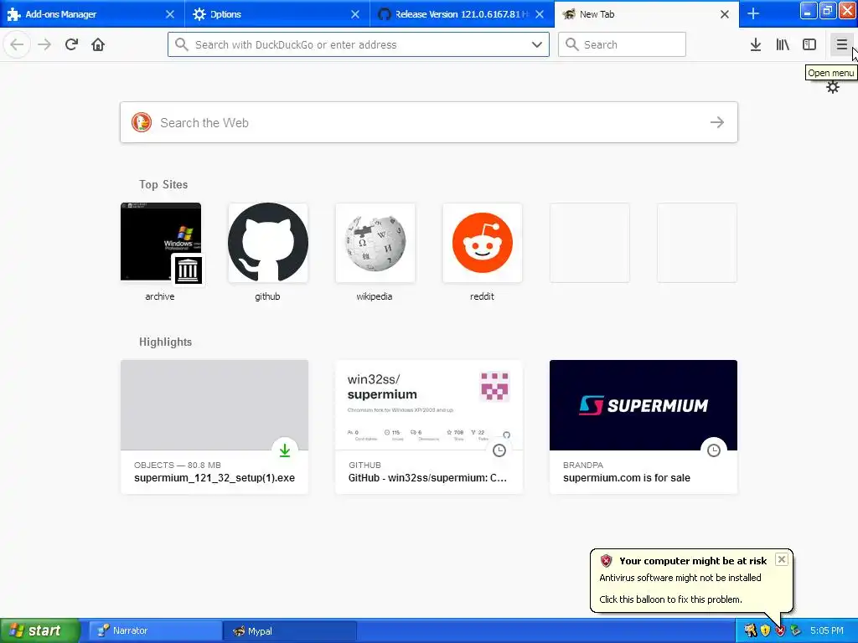This screenshot has width=858, height=643.
Task: Close the Release Version tab
Action: pos(540,14)
